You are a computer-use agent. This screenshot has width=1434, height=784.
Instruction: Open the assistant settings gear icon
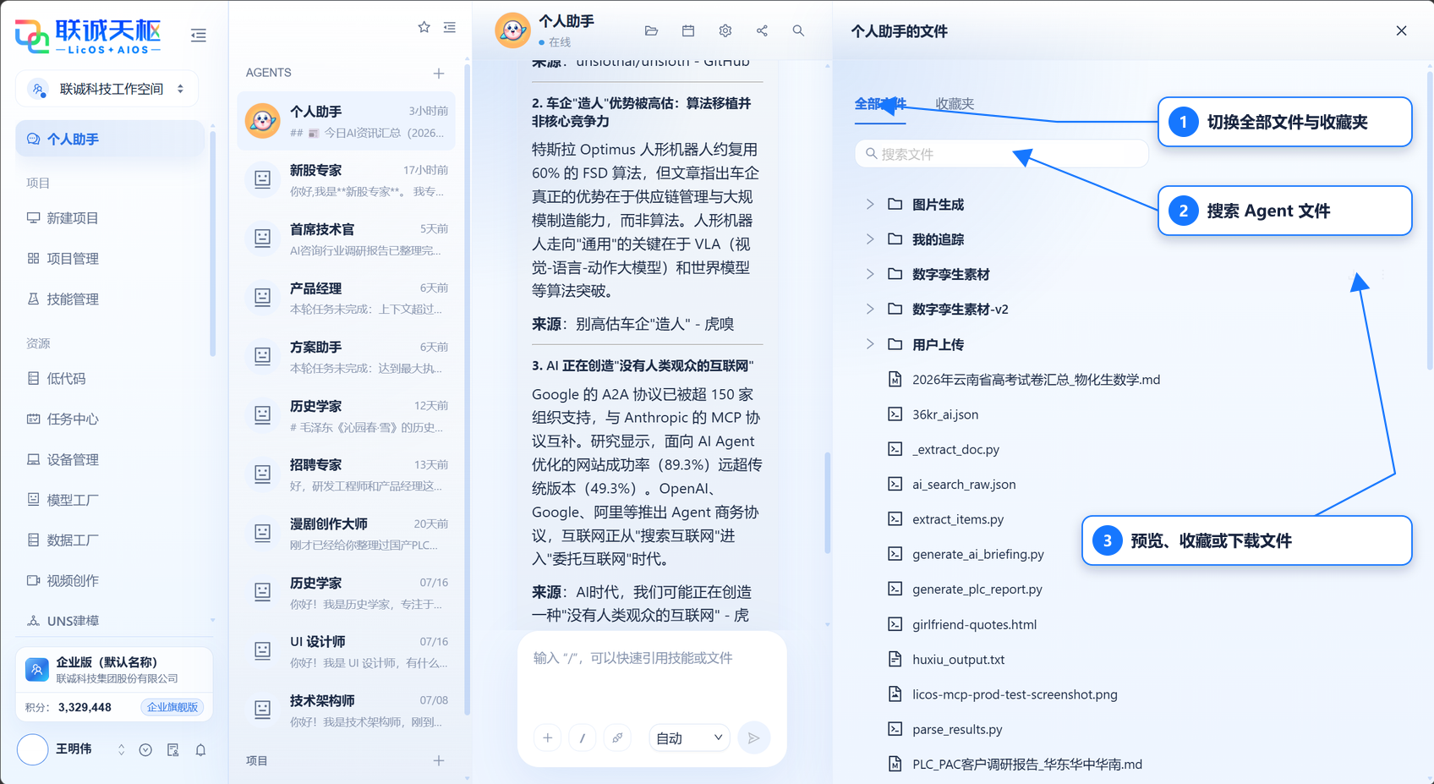[725, 30]
